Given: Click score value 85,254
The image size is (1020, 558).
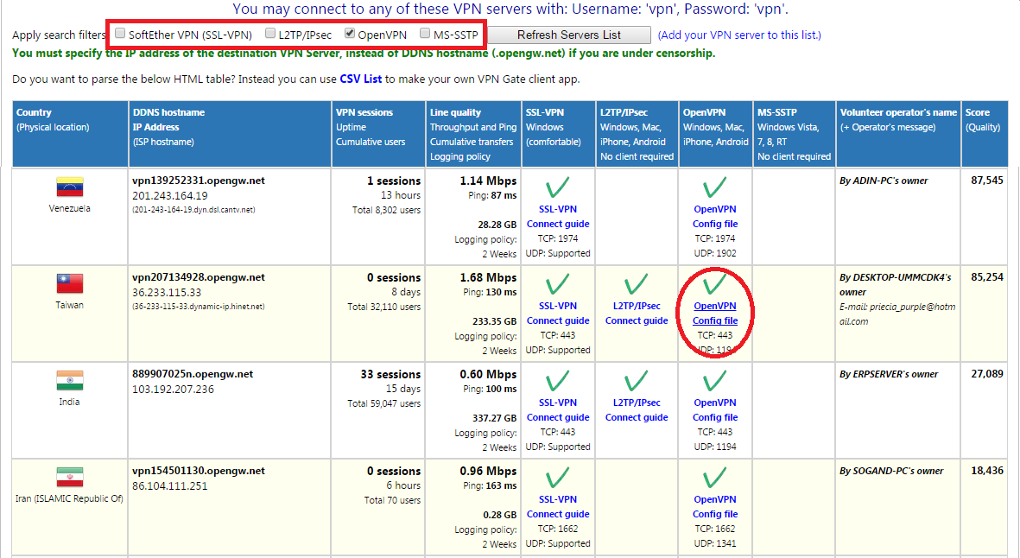Looking at the screenshot, I should [x=987, y=277].
